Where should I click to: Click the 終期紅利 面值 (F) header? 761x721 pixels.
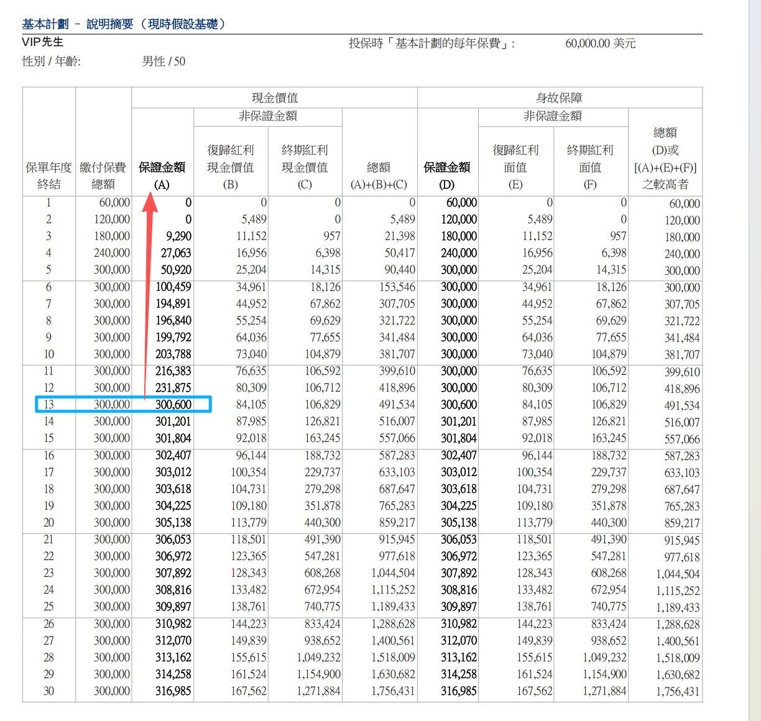[590, 167]
